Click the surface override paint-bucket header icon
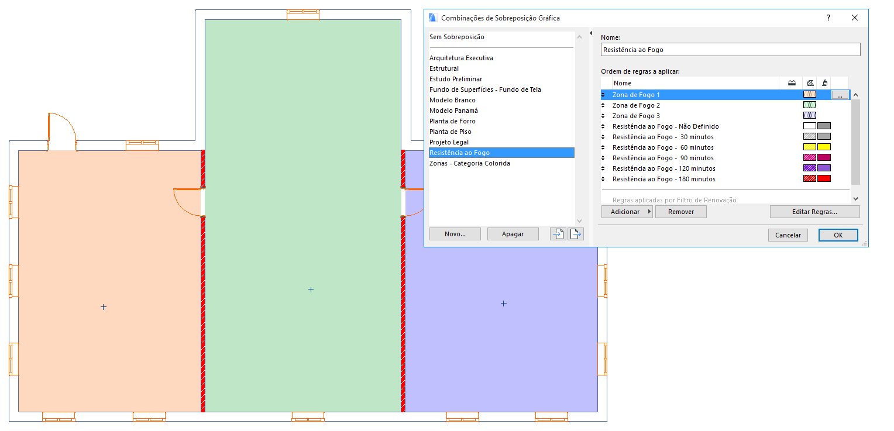This screenshot has width=894, height=431. tap(824, 83)
